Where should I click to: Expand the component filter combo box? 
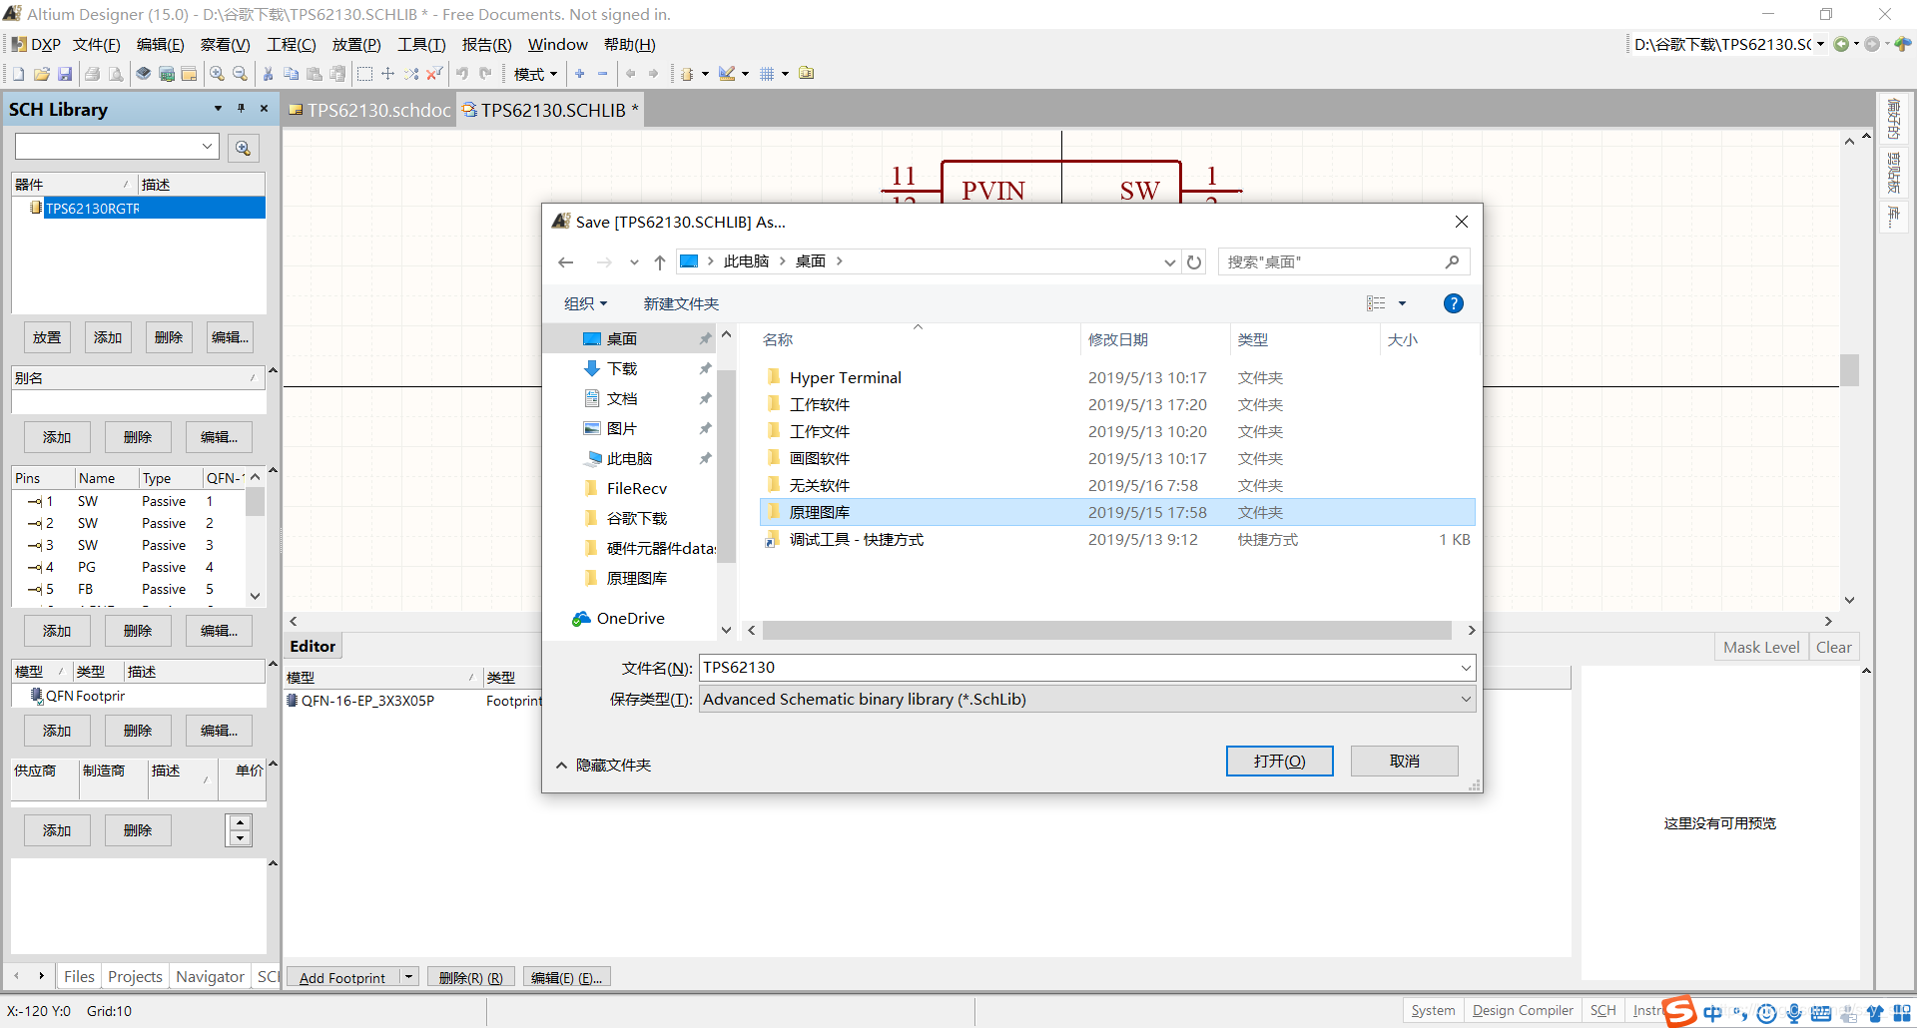[x=208, y=147]
